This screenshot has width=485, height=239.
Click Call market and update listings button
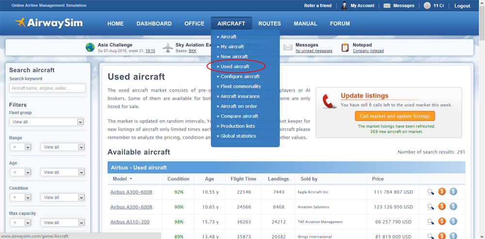tap(395, 116)
